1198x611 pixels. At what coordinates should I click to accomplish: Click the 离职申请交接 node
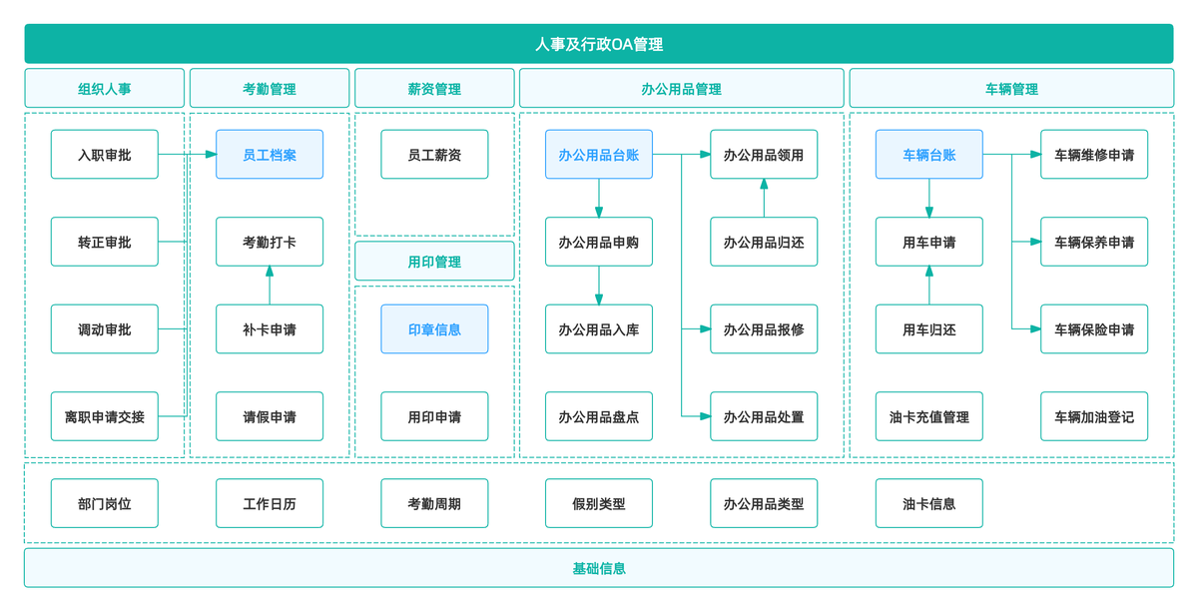tap(105, 416)
